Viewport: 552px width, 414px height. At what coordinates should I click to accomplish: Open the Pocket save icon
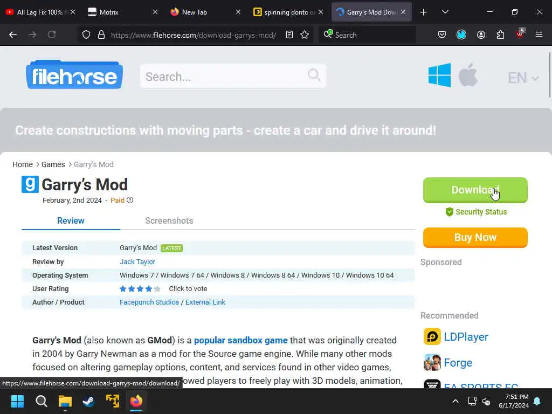click(x=442, y=34)
